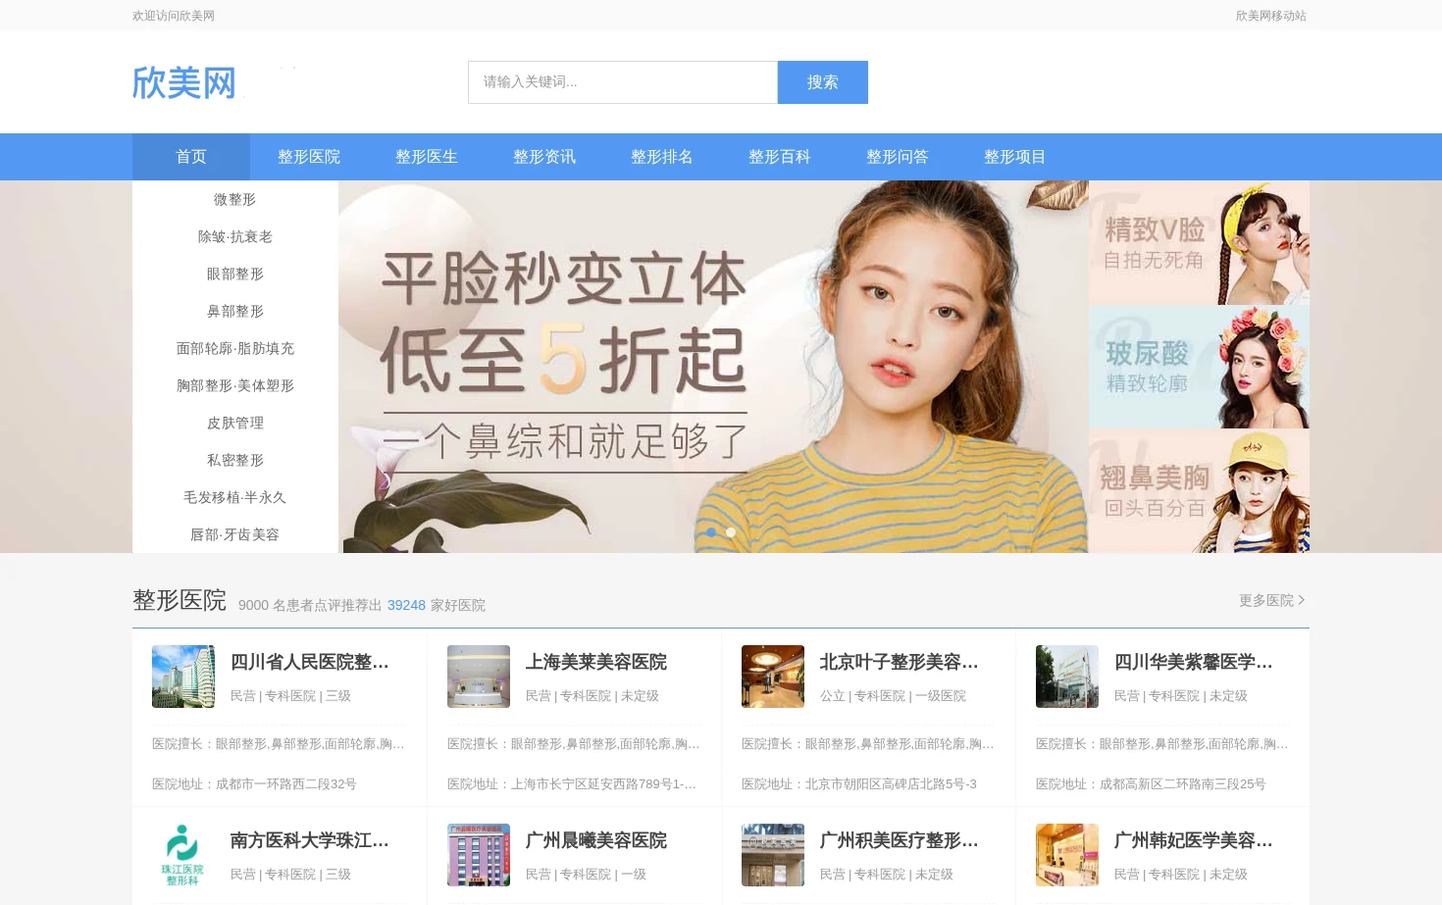Open the 四川省人民医院整... title link
This screenshot has height=905, width=1442.
coord(310,662)
